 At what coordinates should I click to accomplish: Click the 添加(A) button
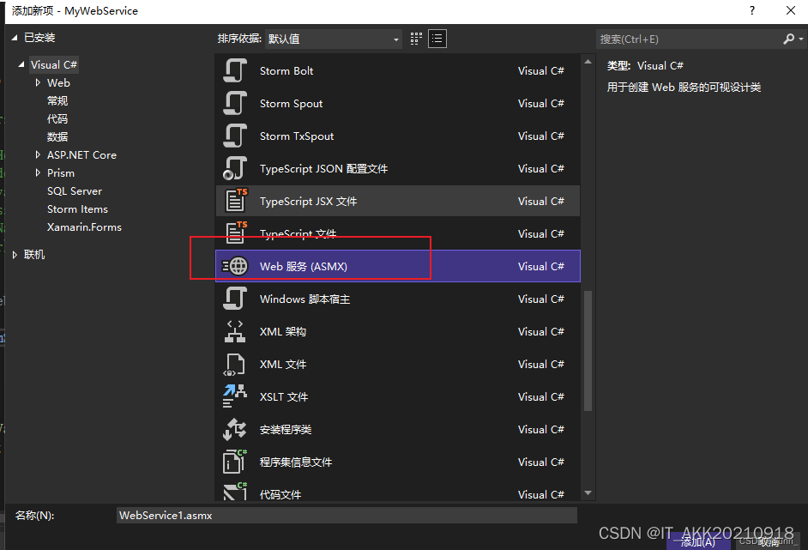coord(697,541)
